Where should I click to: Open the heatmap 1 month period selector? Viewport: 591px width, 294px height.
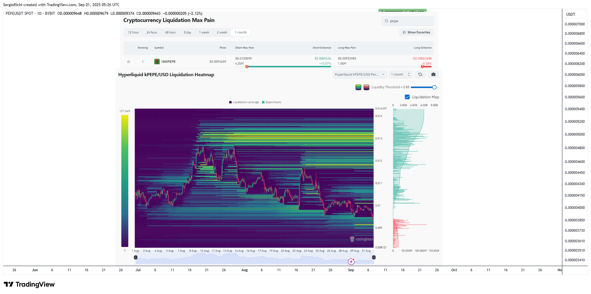point(400,74)
